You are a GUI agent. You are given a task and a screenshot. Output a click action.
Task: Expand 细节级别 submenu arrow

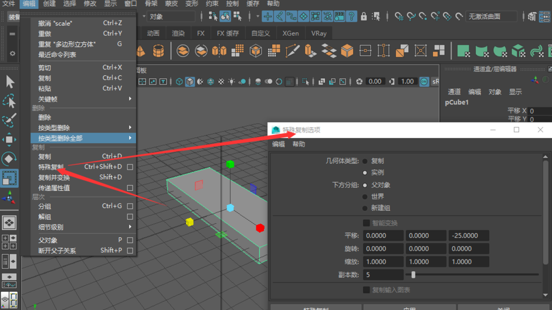[x=130, y=227]
